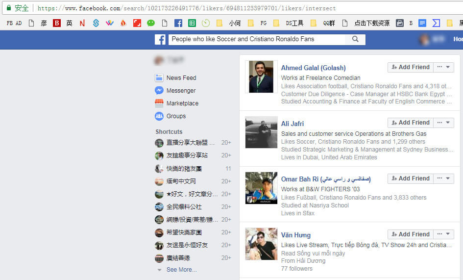The height and width of the screenshot is (280, 463).
Task: Click the search magnifier button
Action: click(x=355, y=39)
